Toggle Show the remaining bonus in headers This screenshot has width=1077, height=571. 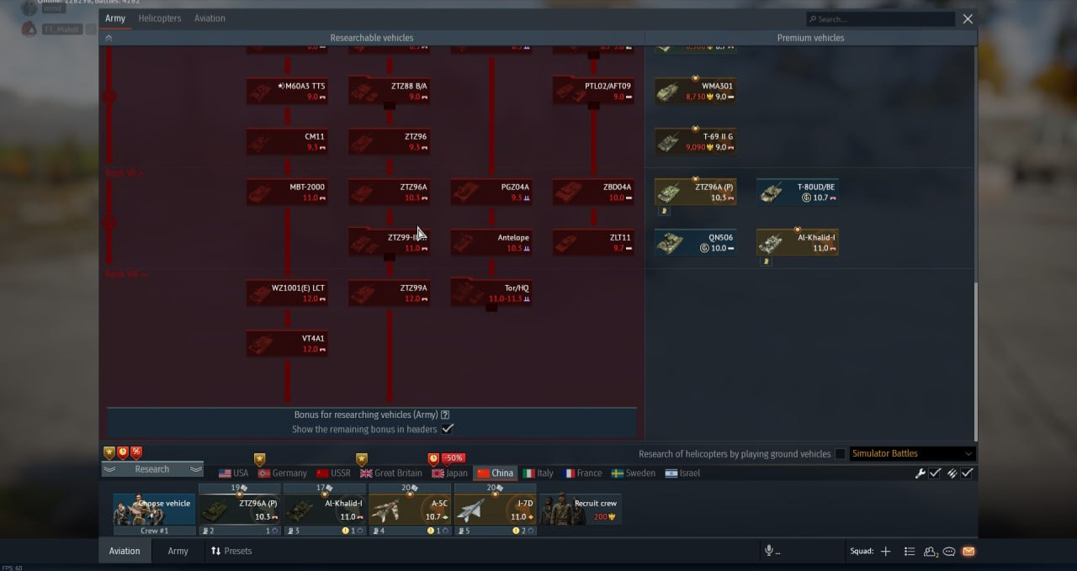coord(448,429)
